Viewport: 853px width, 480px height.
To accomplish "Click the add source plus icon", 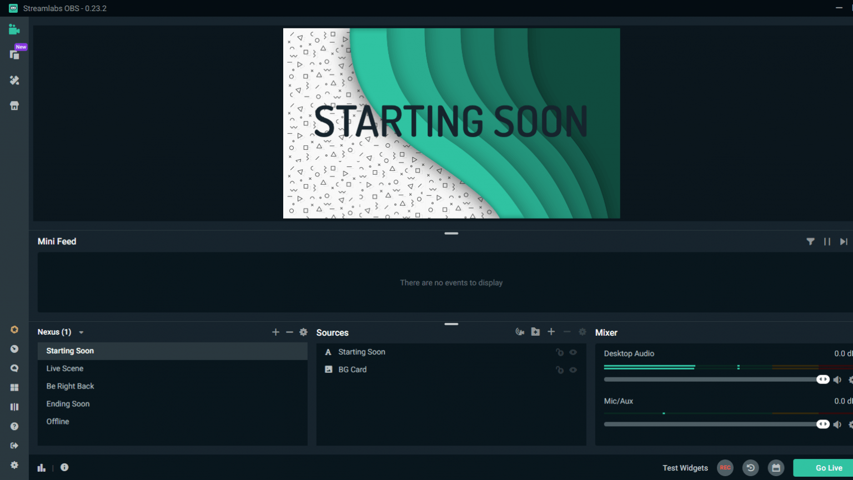I will point(551,331).
